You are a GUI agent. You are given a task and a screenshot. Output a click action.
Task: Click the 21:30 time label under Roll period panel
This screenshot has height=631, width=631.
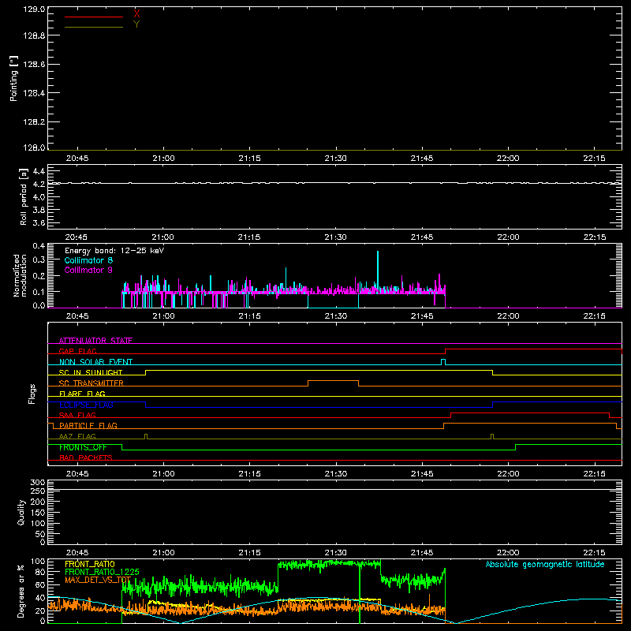pos(336,237)
